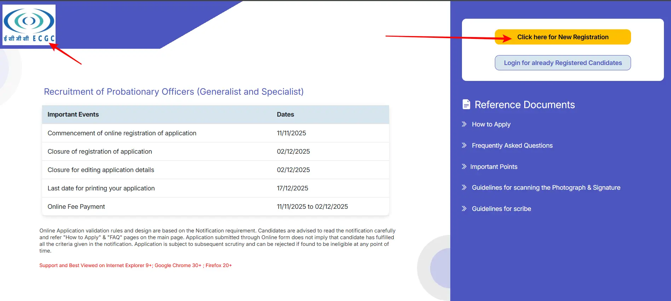Click the chevron icon beside Guidelines for scribe
This screenshot has height=301, width=671.
(464, 209)
